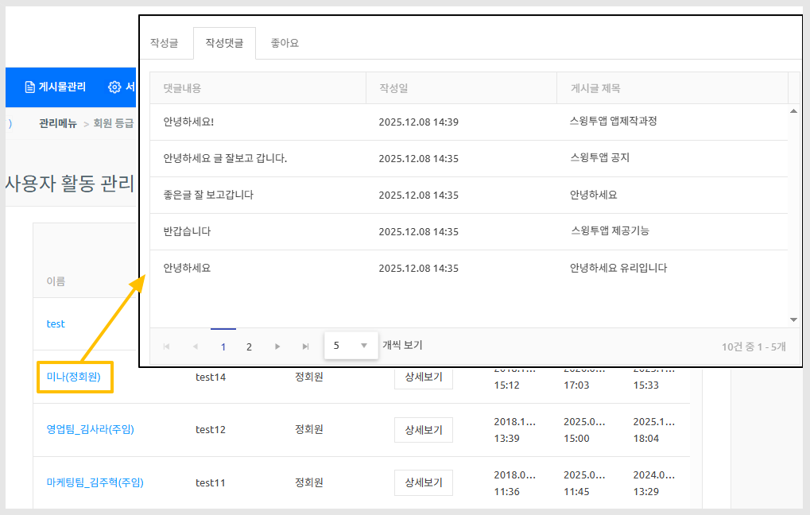
Task: Open the 좋아요 tab
Action: click(285, 43)
